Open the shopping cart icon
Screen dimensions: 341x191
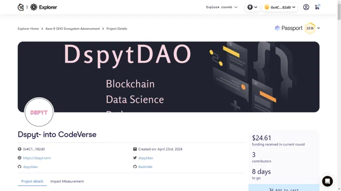317,7
